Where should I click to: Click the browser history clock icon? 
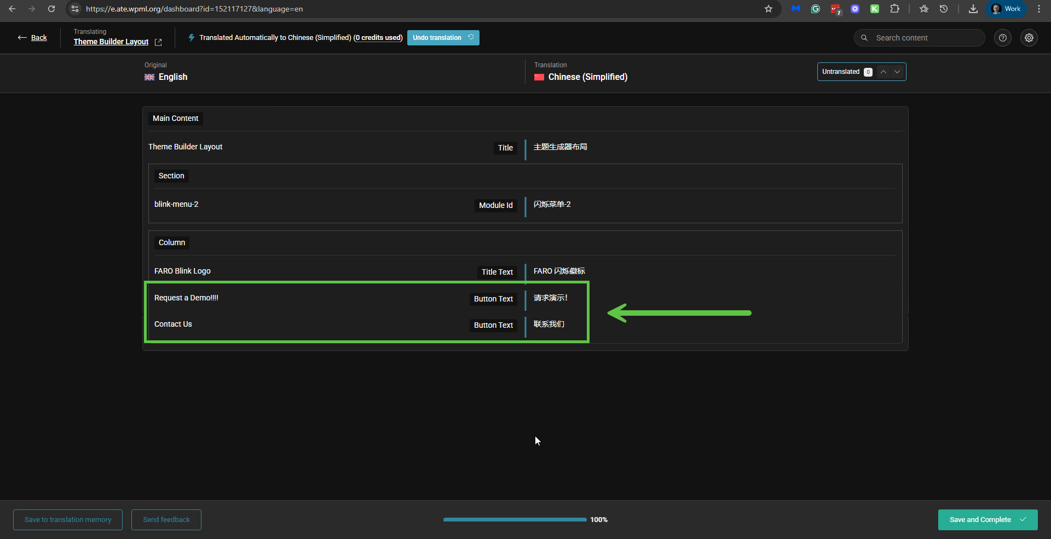click(944, 9)
